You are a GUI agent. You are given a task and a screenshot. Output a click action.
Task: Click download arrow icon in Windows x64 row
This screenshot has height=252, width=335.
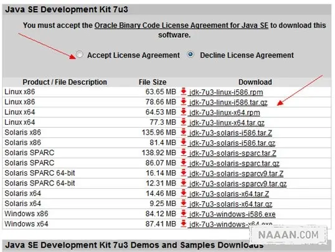[183, 224]
